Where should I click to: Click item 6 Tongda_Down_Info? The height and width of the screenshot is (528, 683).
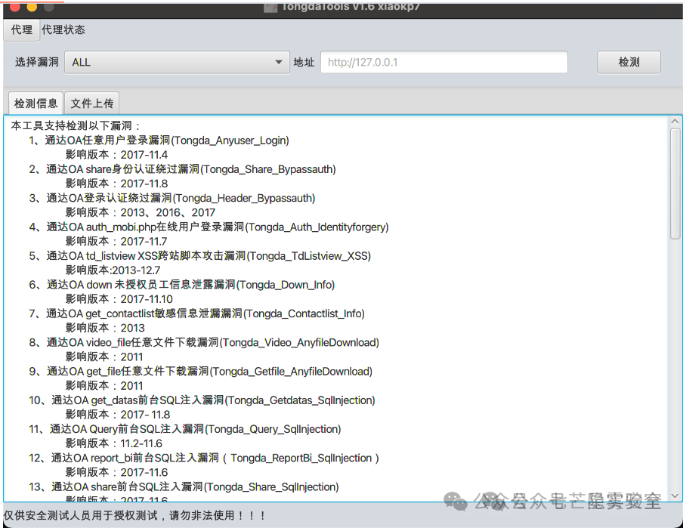click(181, 285)
